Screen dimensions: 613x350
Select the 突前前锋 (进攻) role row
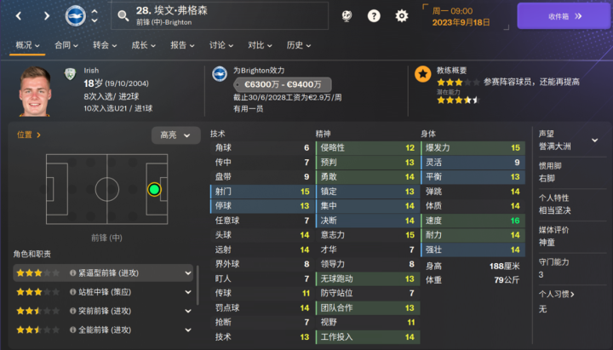point(102,311)
